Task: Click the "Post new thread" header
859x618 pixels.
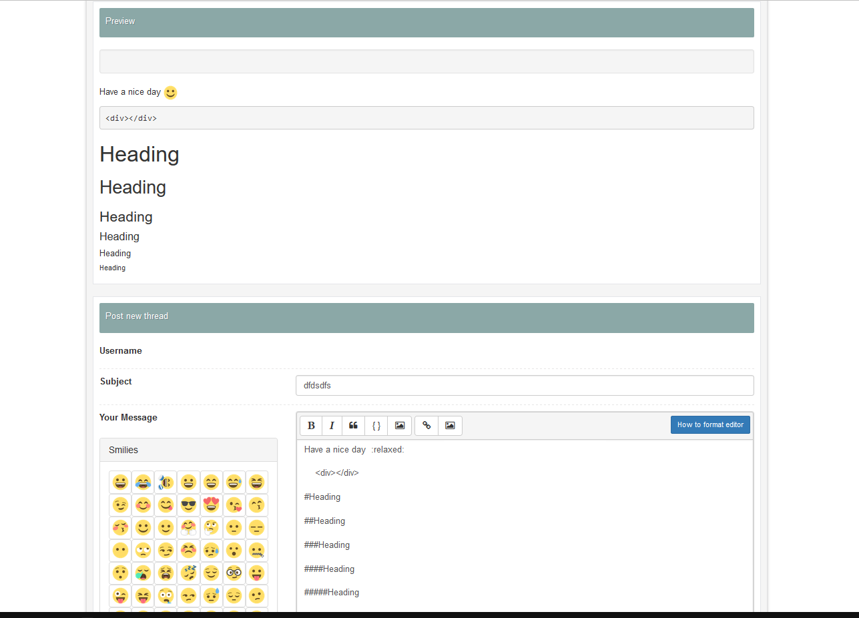Action: 426,318
